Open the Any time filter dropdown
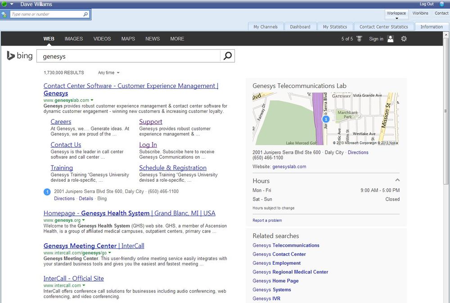This screenshot has width=450, height=303. (x=108, y=73)
